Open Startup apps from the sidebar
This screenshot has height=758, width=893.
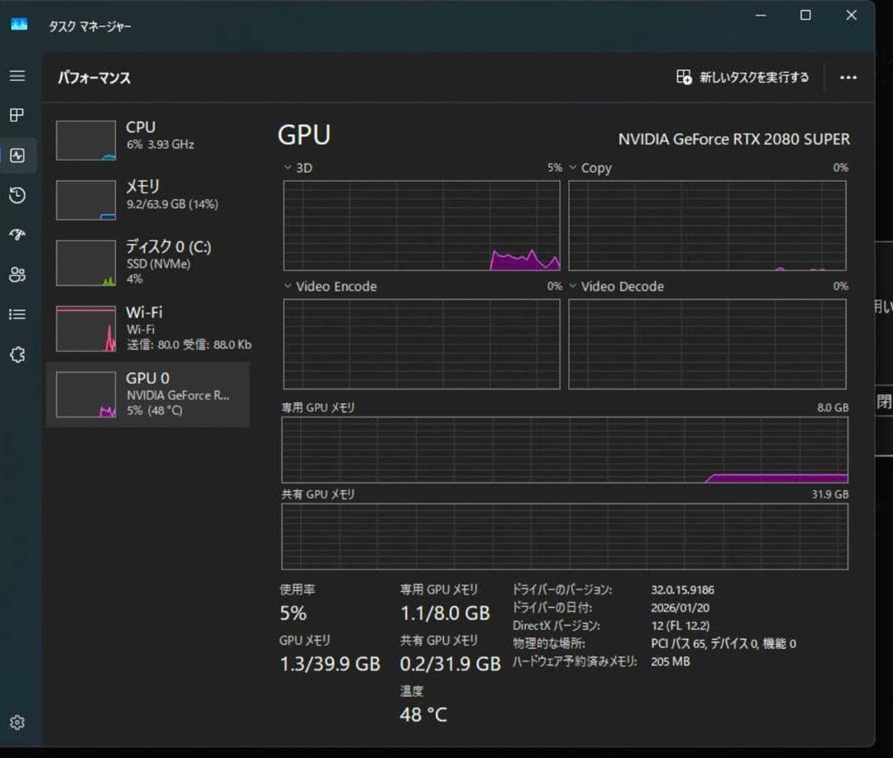click(17, 235)
